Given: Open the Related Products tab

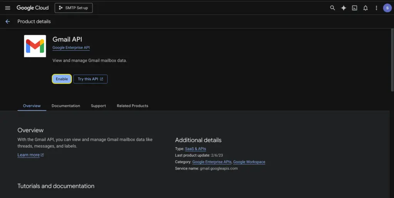Looking at the screenshot, I should (132, 106).
